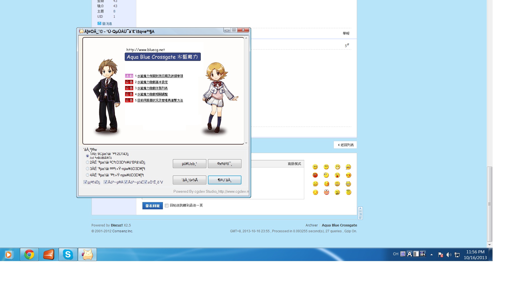Select the radio option starting with 4ÀÉ

click(87, 175)
